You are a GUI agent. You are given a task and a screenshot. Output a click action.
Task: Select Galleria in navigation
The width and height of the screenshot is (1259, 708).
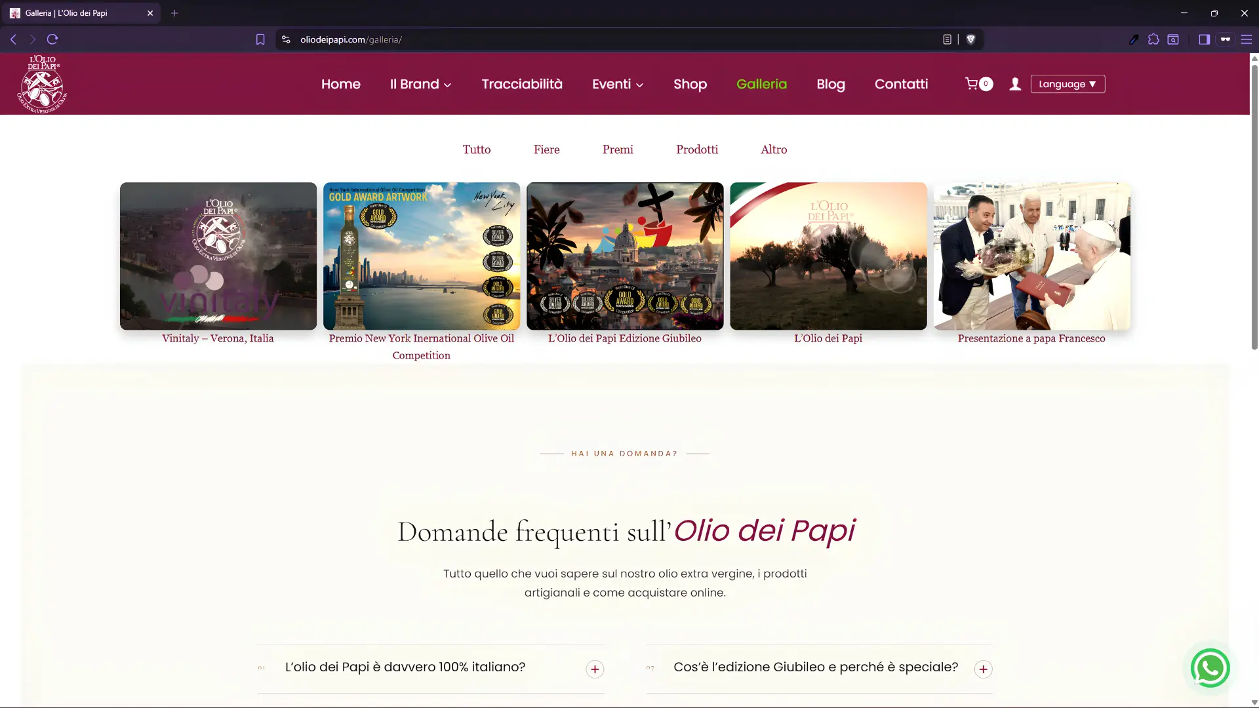point(761,84)
